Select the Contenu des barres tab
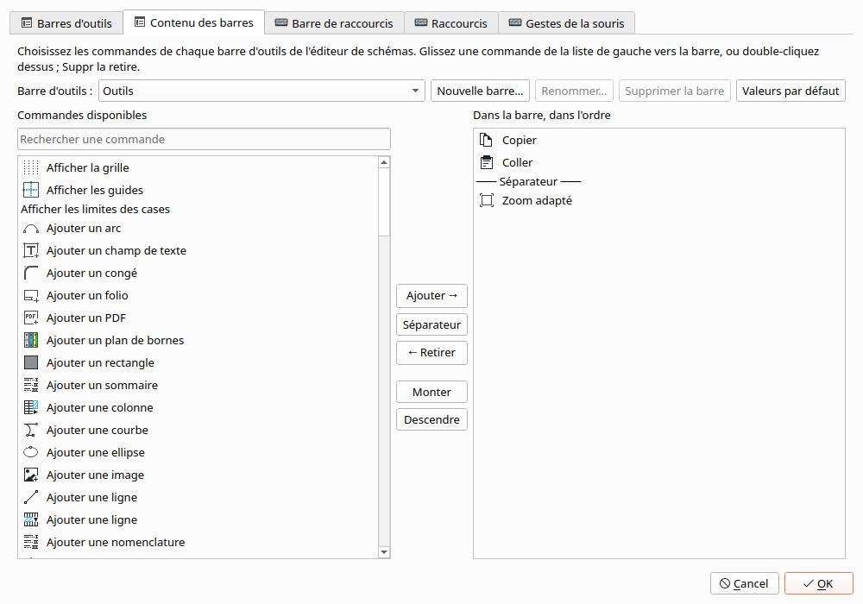This screenshot has width=863, height=604. pyautogui.click(x=193, y=22)
